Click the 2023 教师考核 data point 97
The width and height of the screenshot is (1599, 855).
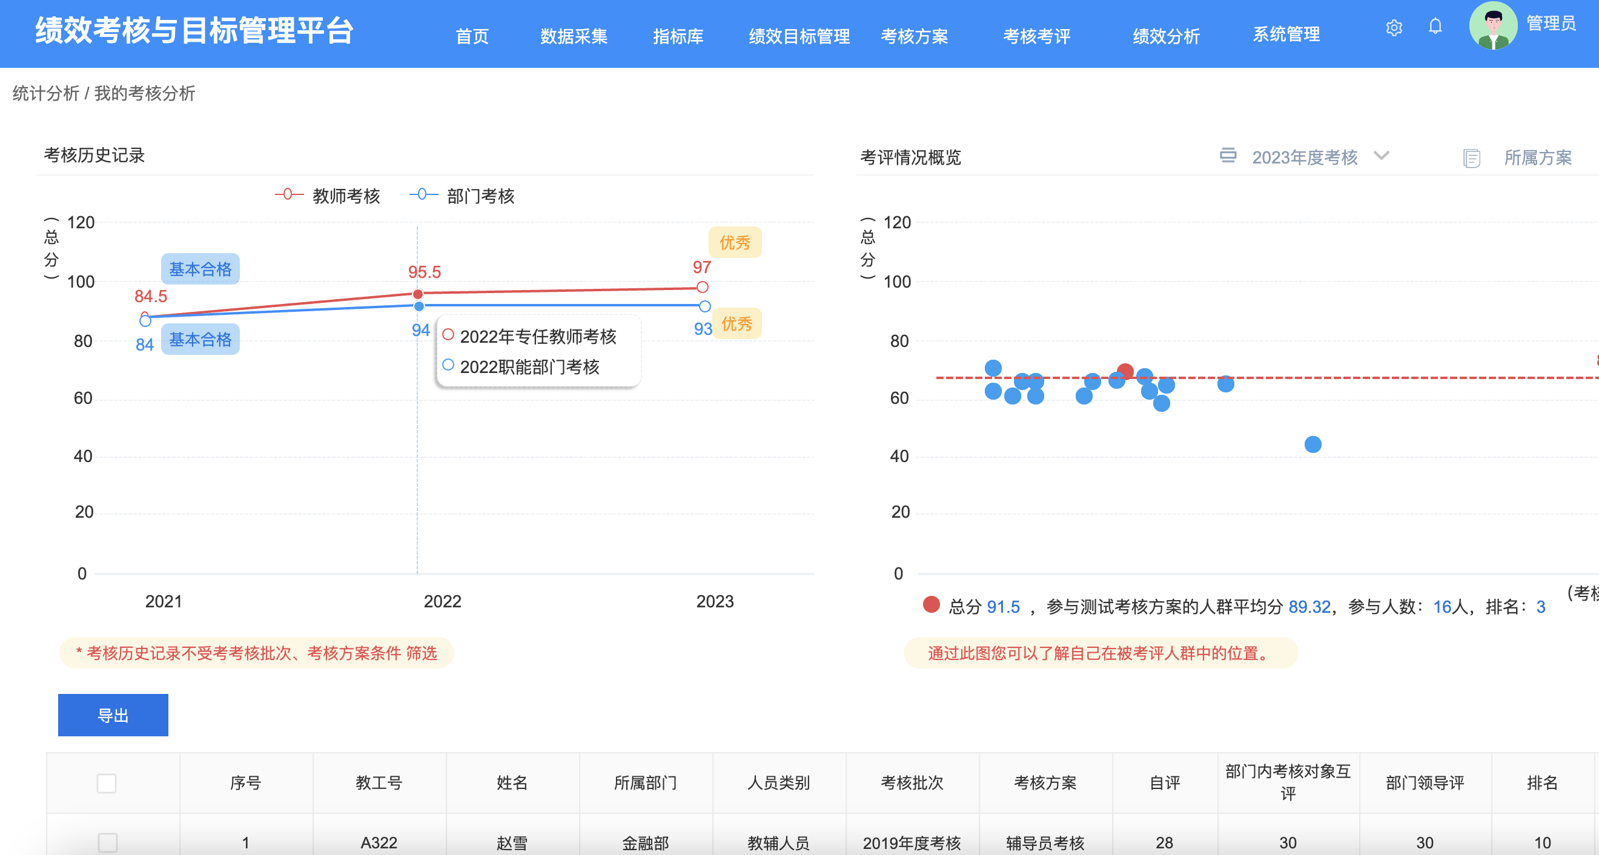point(702,287)
